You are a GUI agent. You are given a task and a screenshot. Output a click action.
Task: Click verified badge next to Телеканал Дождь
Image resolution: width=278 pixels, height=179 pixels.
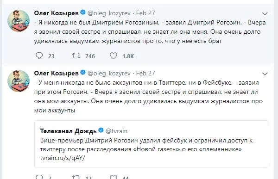point(101,130)
